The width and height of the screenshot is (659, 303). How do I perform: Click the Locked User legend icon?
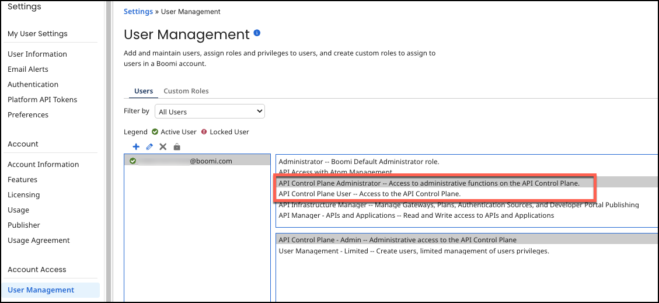tap(204, 132)
